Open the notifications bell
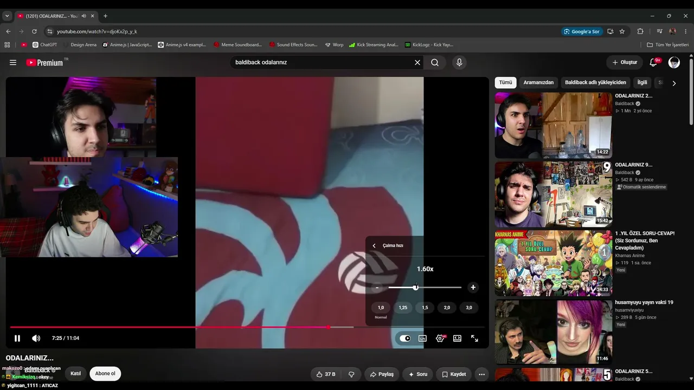 pos(653,62)
